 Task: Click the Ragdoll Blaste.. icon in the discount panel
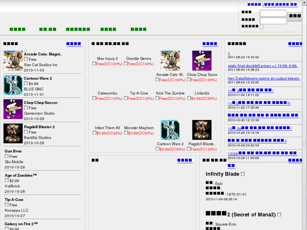[202, 130]
